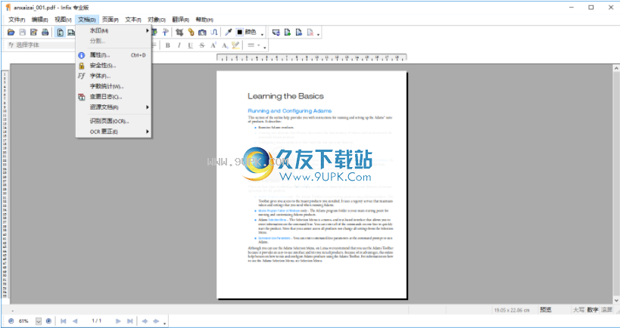Open page toolbar overflow options arrow

pyautogui.click(x=318, y=34)
